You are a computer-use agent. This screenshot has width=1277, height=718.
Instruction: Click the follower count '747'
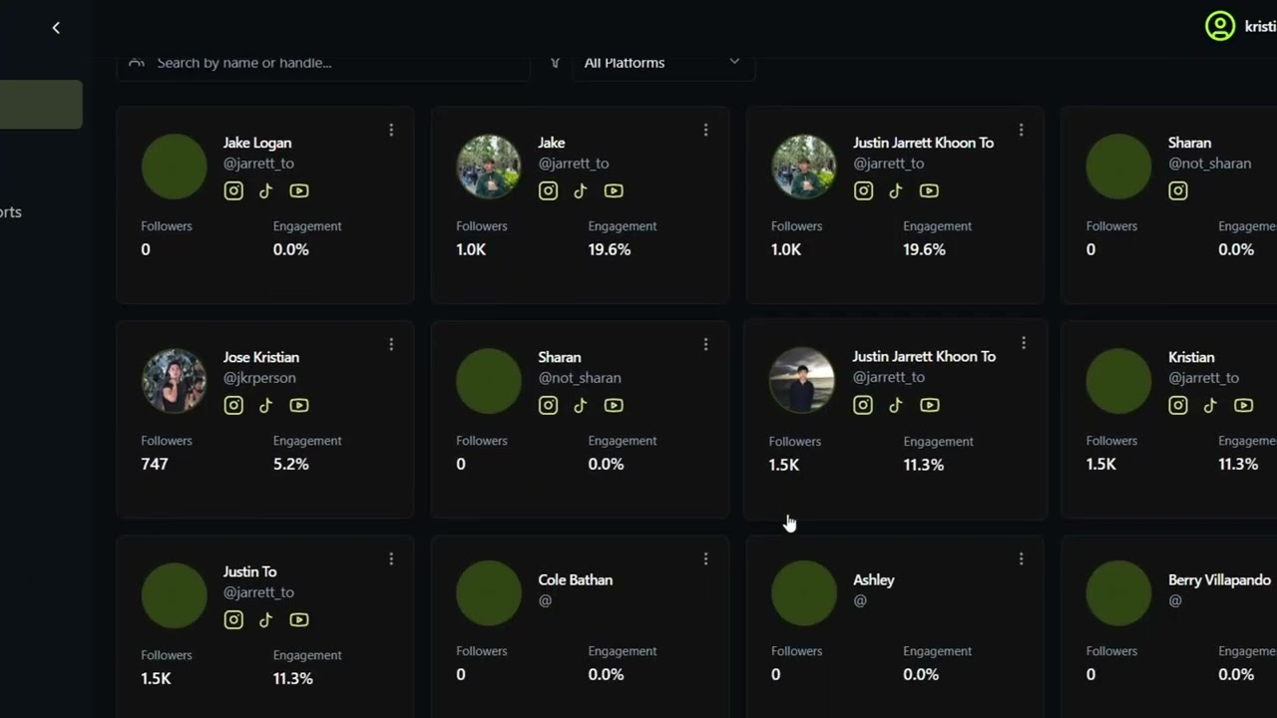tap(155, 464)
